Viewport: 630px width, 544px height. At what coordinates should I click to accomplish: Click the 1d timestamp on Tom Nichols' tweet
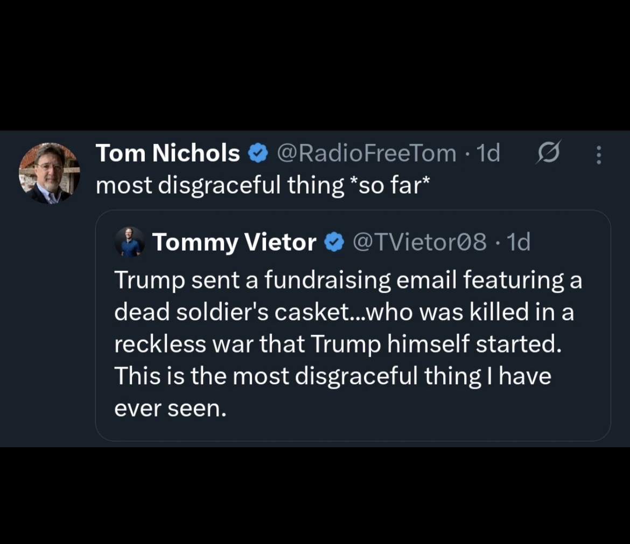tap(488, 154)
